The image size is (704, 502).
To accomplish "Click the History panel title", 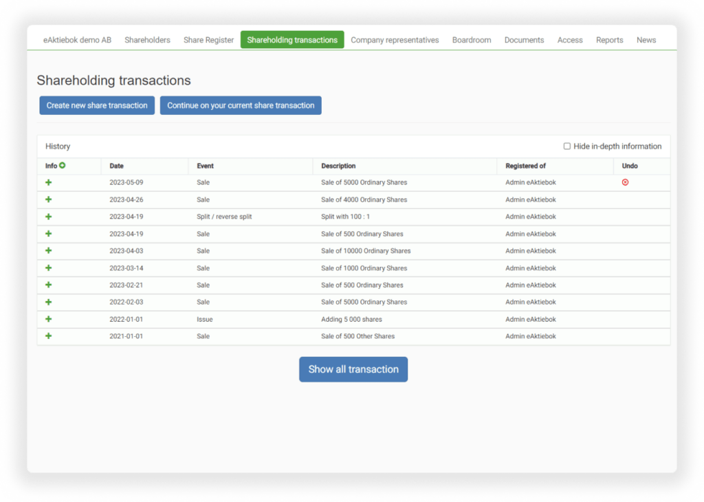I will 58,146.
